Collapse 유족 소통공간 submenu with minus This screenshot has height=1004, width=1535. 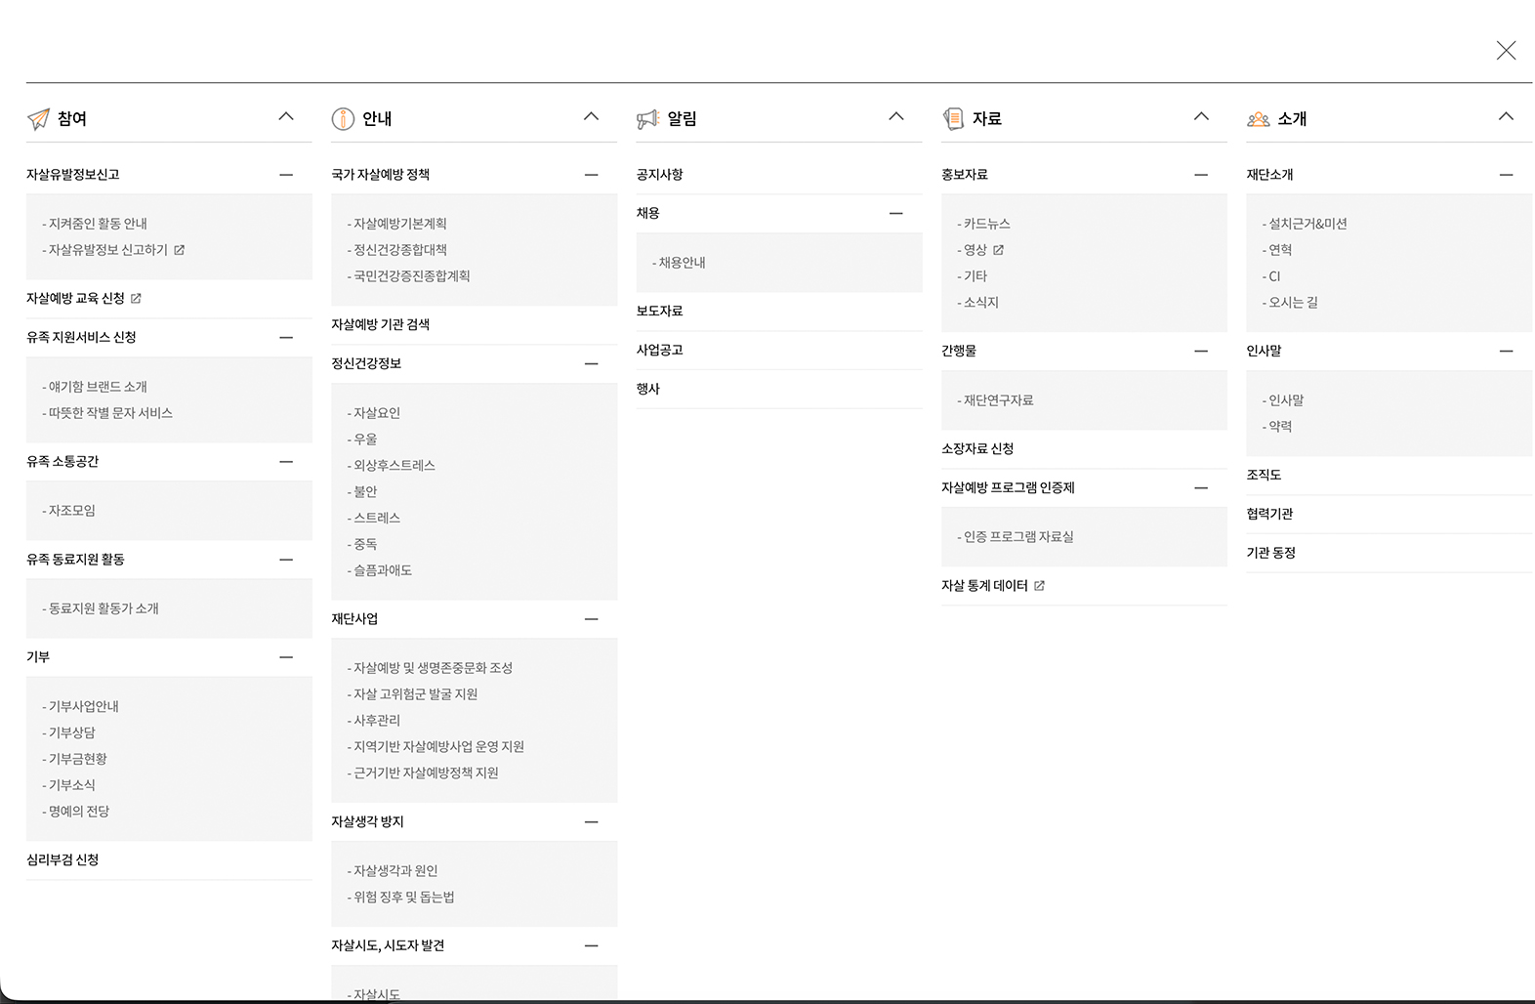click(x=286, y=462)
